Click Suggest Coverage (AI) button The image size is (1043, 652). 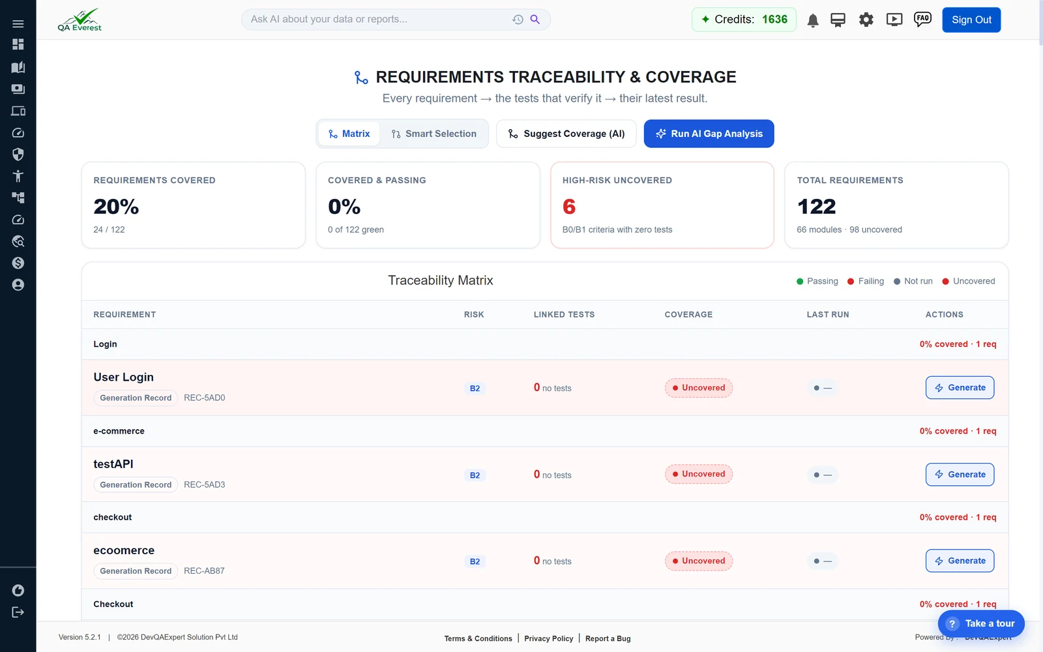(x=566, y=134)
